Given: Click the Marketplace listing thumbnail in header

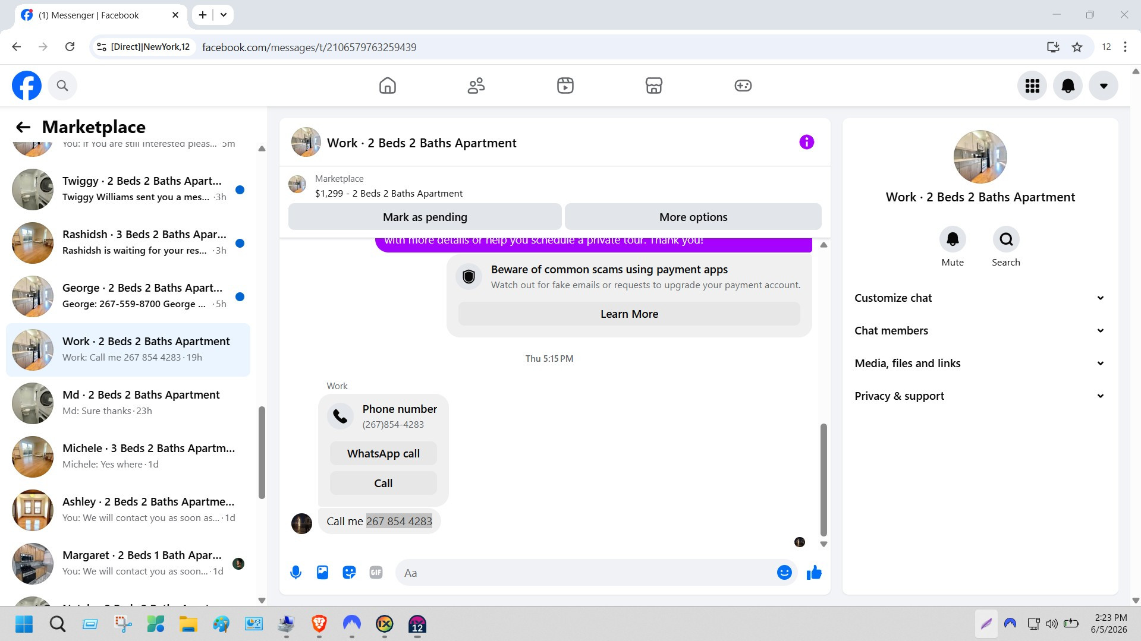Looking at the screenshot, I should coord(297,184).
